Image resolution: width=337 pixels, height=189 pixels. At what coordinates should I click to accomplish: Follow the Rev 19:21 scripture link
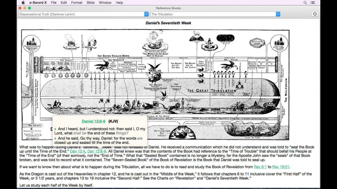[281, 167]
